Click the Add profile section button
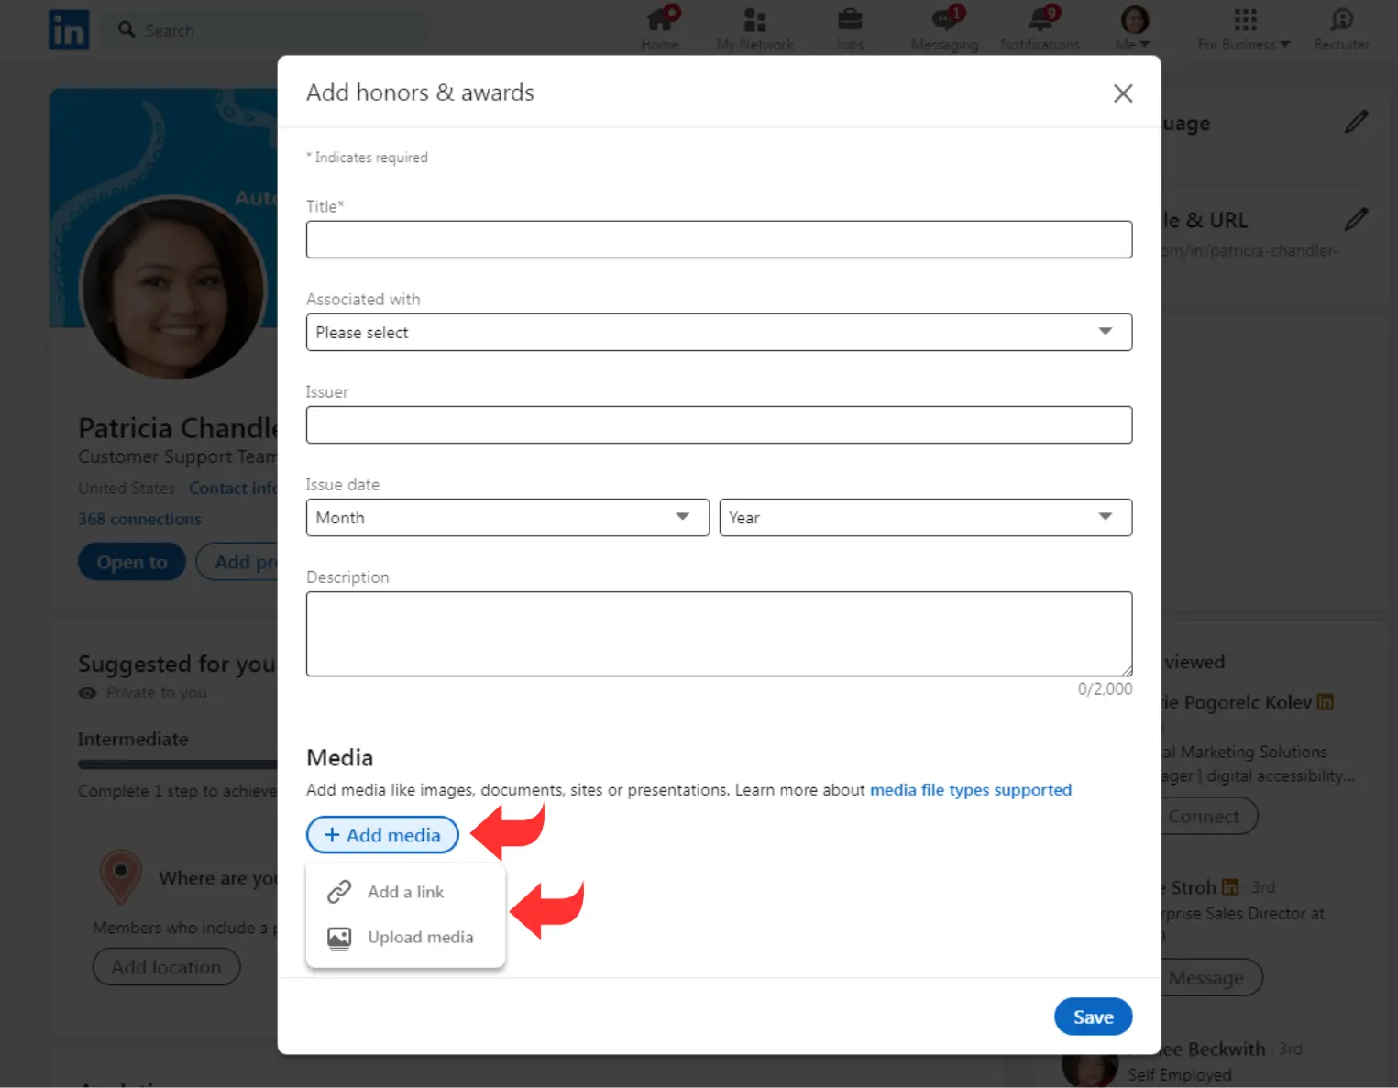The height and width of the screenshot is (1088, 1398). 237,562
